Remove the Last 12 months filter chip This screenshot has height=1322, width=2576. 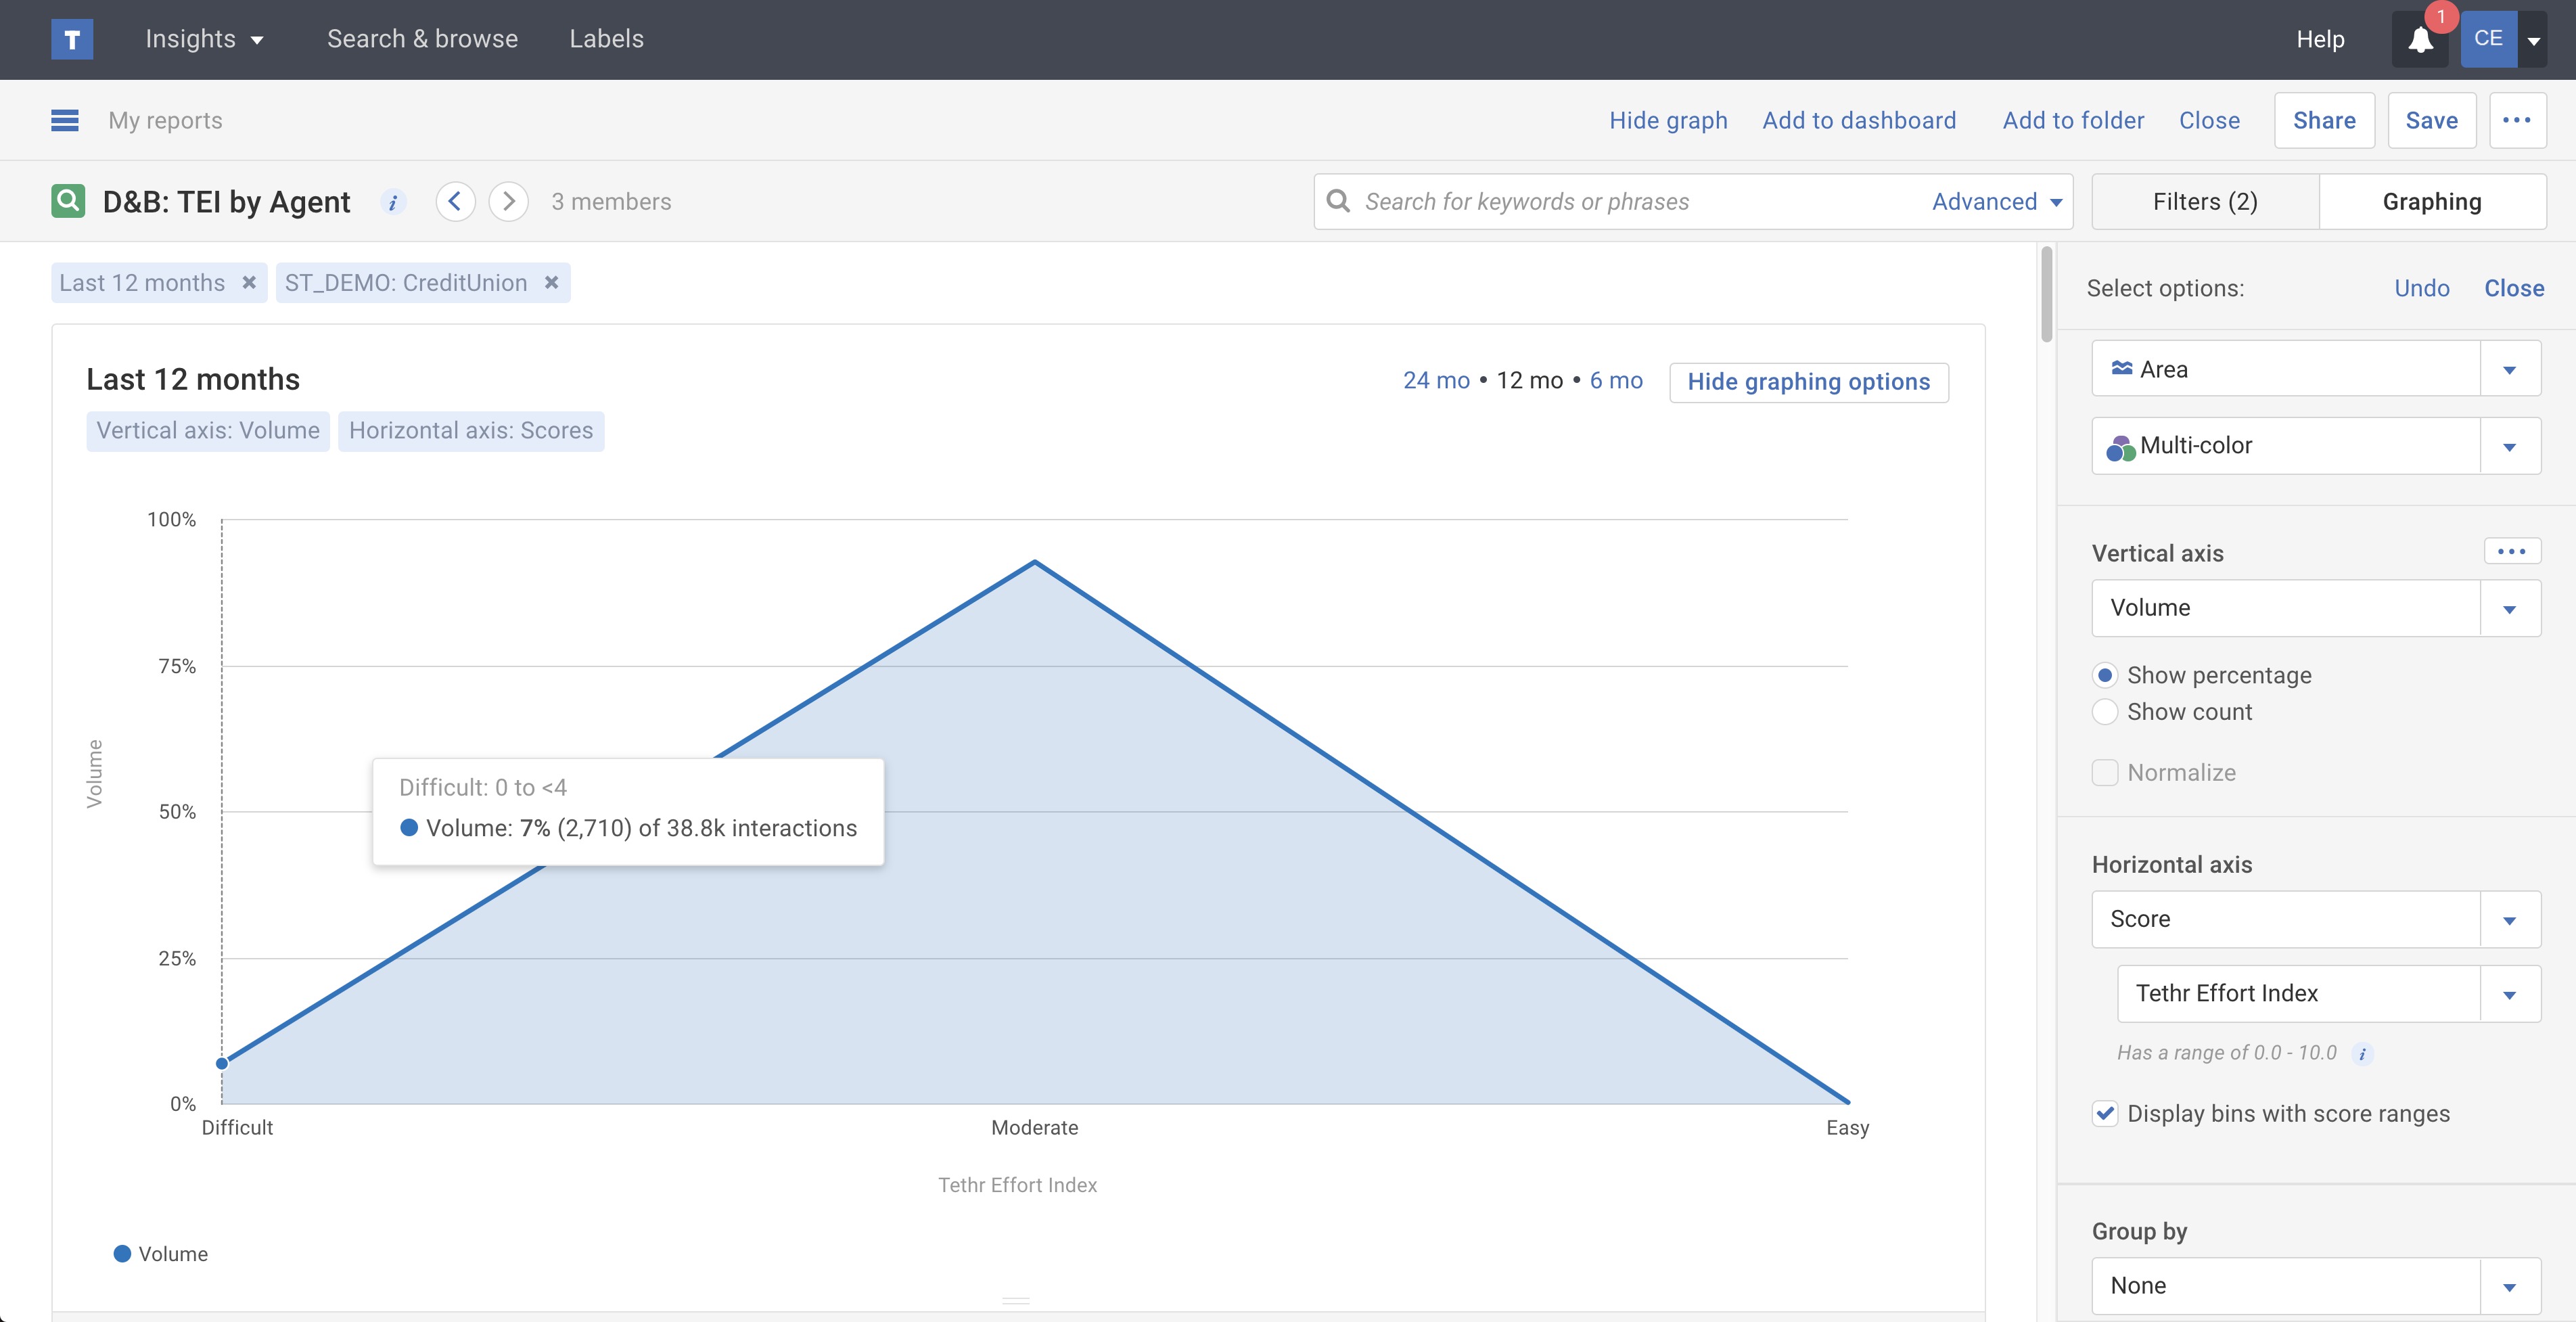249,283
